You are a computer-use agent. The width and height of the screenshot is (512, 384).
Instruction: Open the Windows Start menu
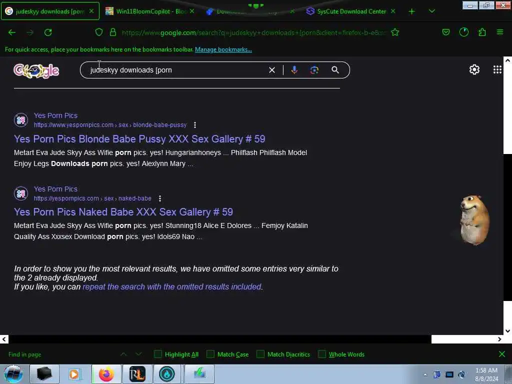coord(13,374)
